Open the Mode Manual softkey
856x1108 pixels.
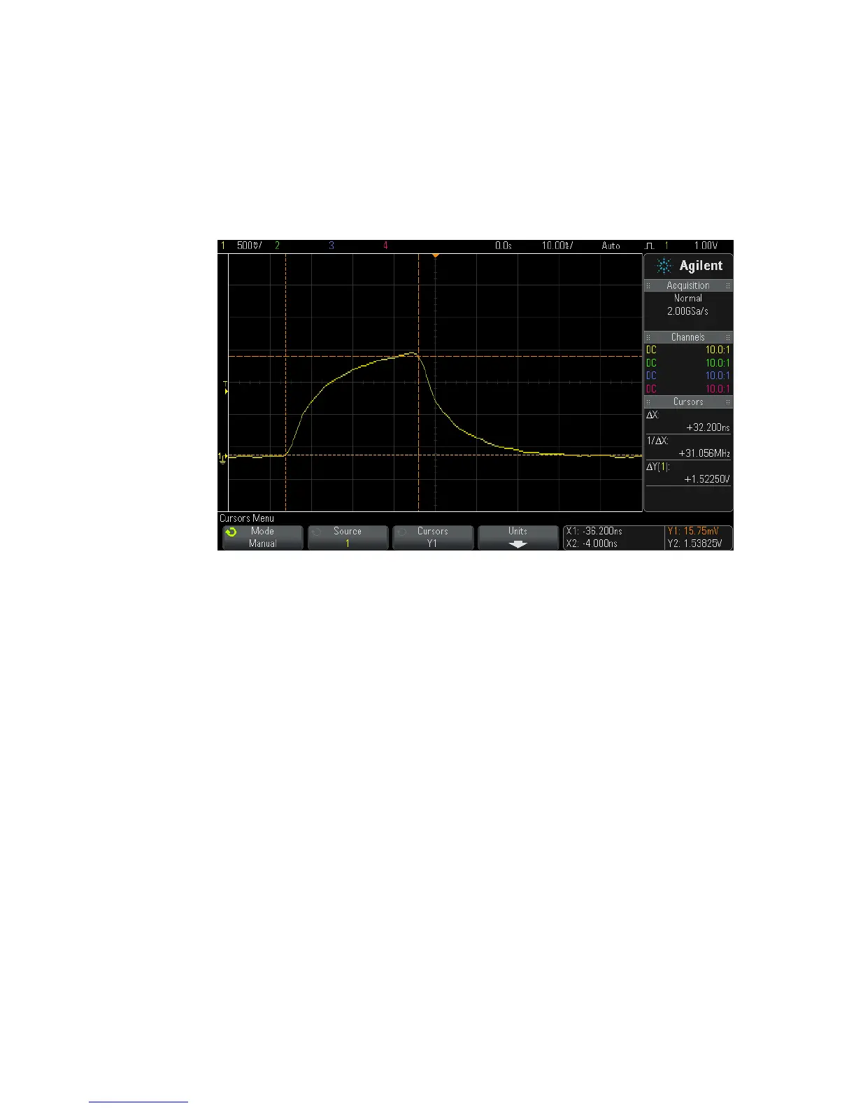[x=262, y=537]
